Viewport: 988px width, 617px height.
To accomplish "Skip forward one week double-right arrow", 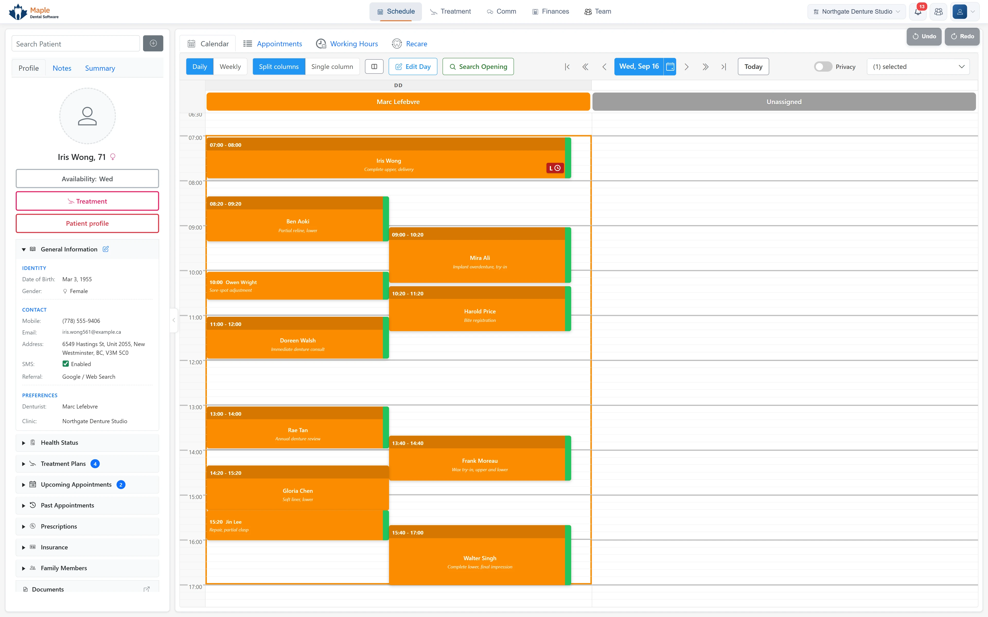I will tap(705, 67).
